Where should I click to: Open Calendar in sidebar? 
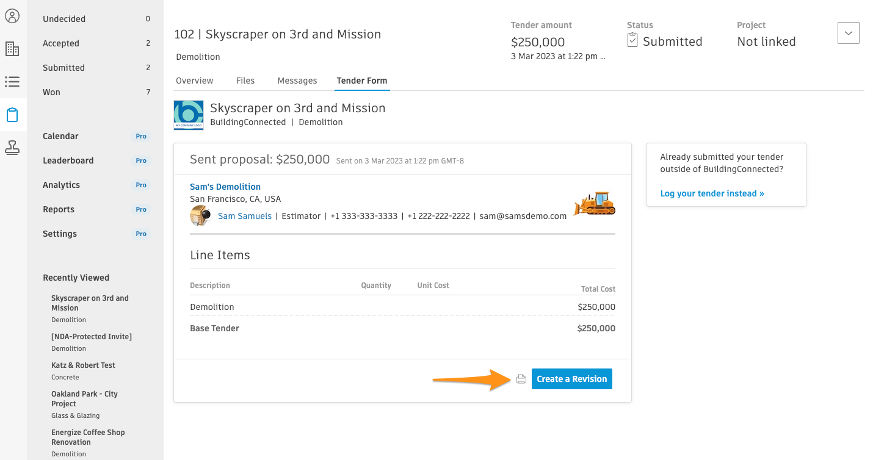click(x=60, y=136)
